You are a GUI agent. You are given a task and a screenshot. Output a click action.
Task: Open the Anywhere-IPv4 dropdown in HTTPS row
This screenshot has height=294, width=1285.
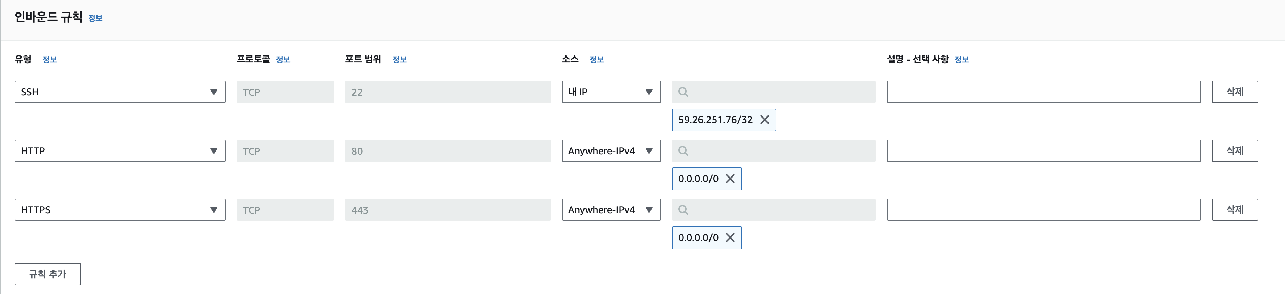(x=611, y=210)
